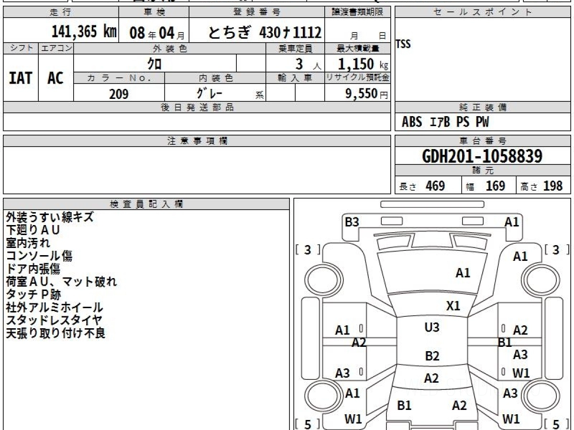
Task: Click the 注意事項欄 section header
Action: click(197, 141)
